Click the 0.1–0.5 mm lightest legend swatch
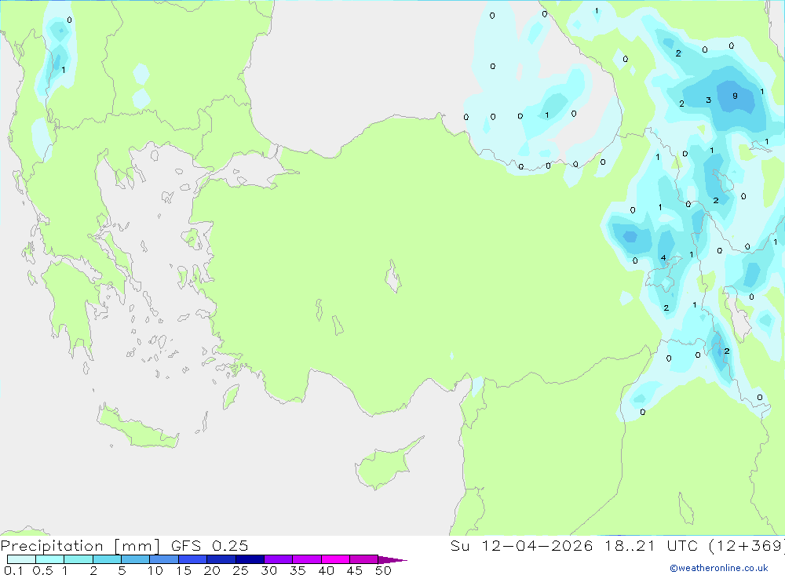The image size is (785, 575). click(x=21, y=559)
